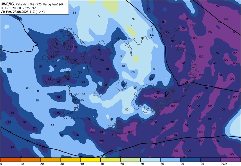The height and width of the screenshot is (166, 241).
Task: Click the humidity value '86' on the map
Action: (x=28, y=88)
